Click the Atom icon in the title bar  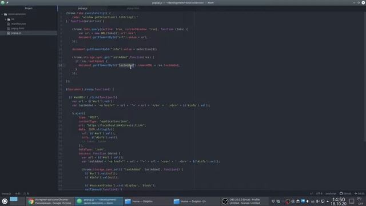click(x=3, y=2)
